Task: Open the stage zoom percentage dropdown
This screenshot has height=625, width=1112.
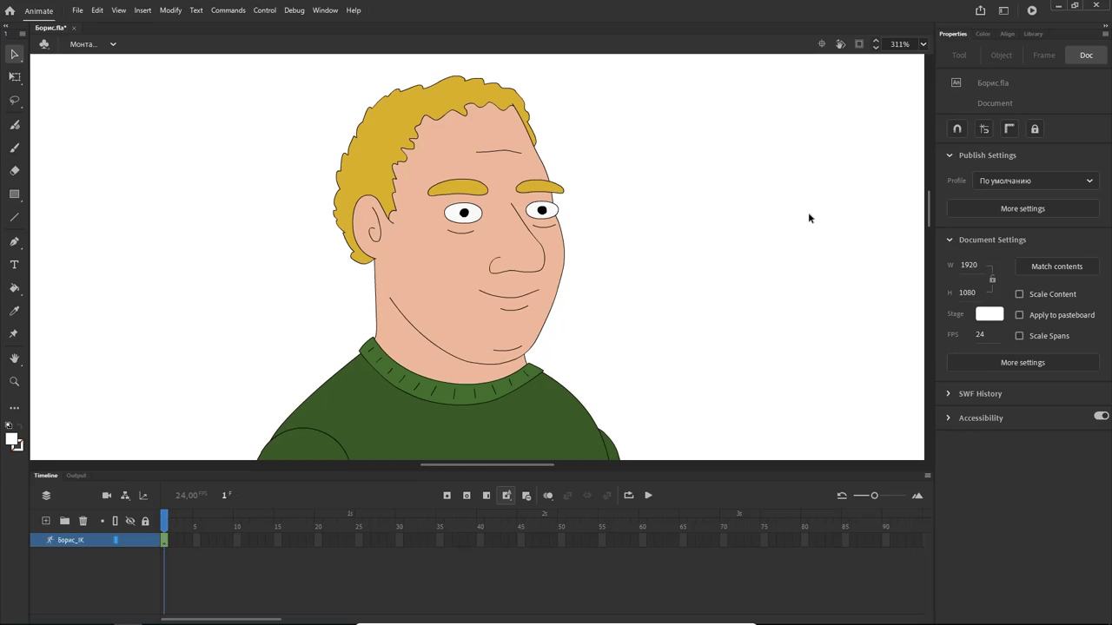Action: pos(923,44)
